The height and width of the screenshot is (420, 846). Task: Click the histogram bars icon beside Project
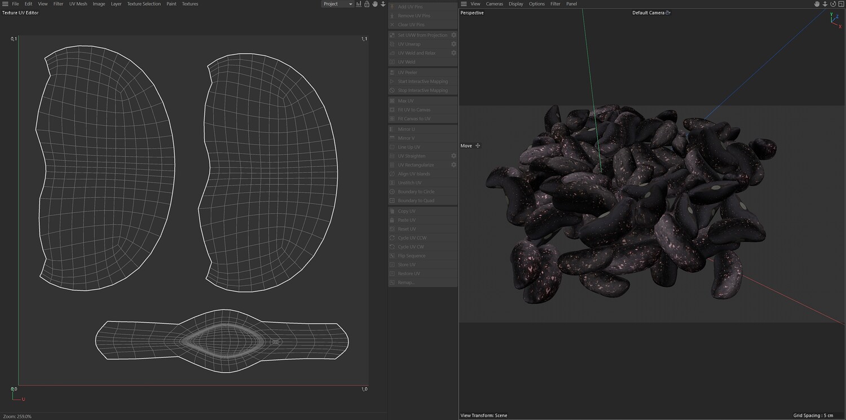point(359,4)
